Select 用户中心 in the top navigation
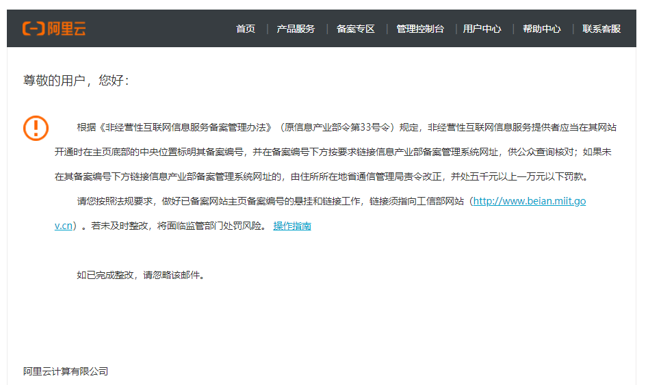This screenshot has height=385, width=648. click(482, 29)
